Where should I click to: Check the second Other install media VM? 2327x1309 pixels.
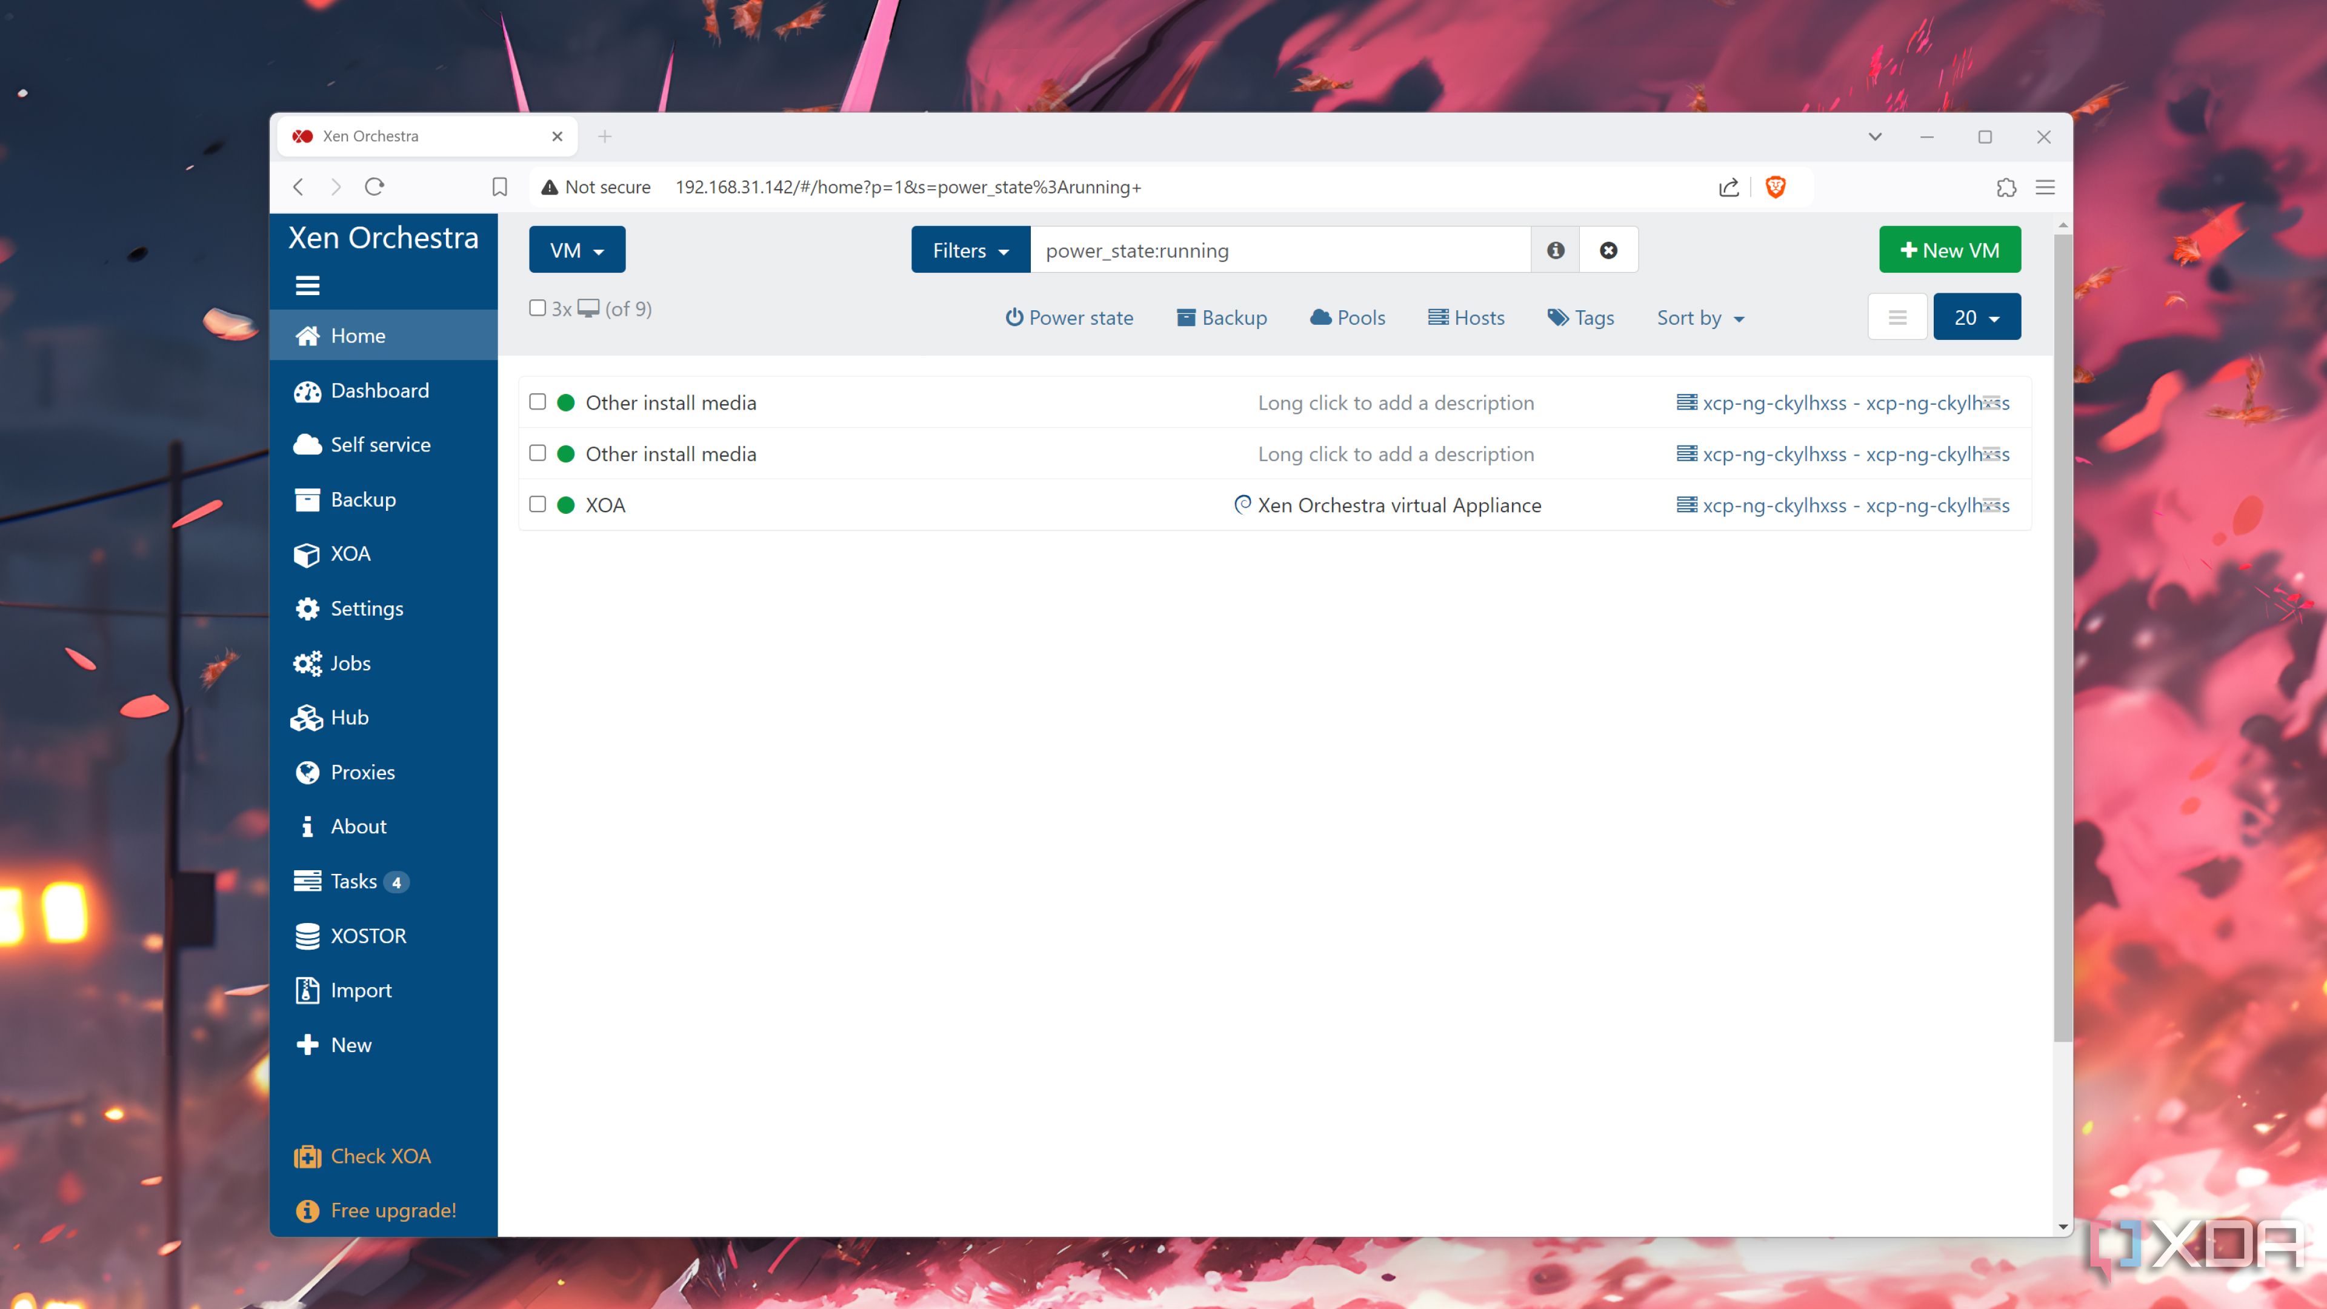click(x=538, y=453)
